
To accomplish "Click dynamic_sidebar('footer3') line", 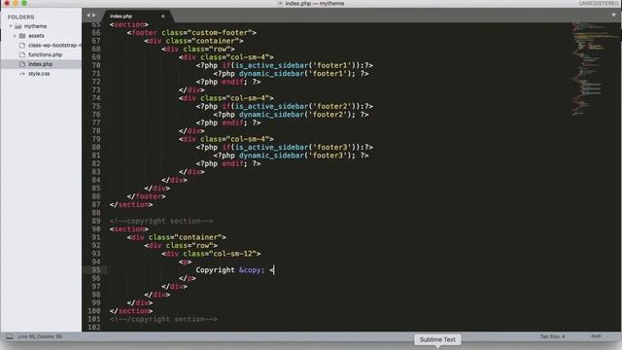I will tap(292, 156).
